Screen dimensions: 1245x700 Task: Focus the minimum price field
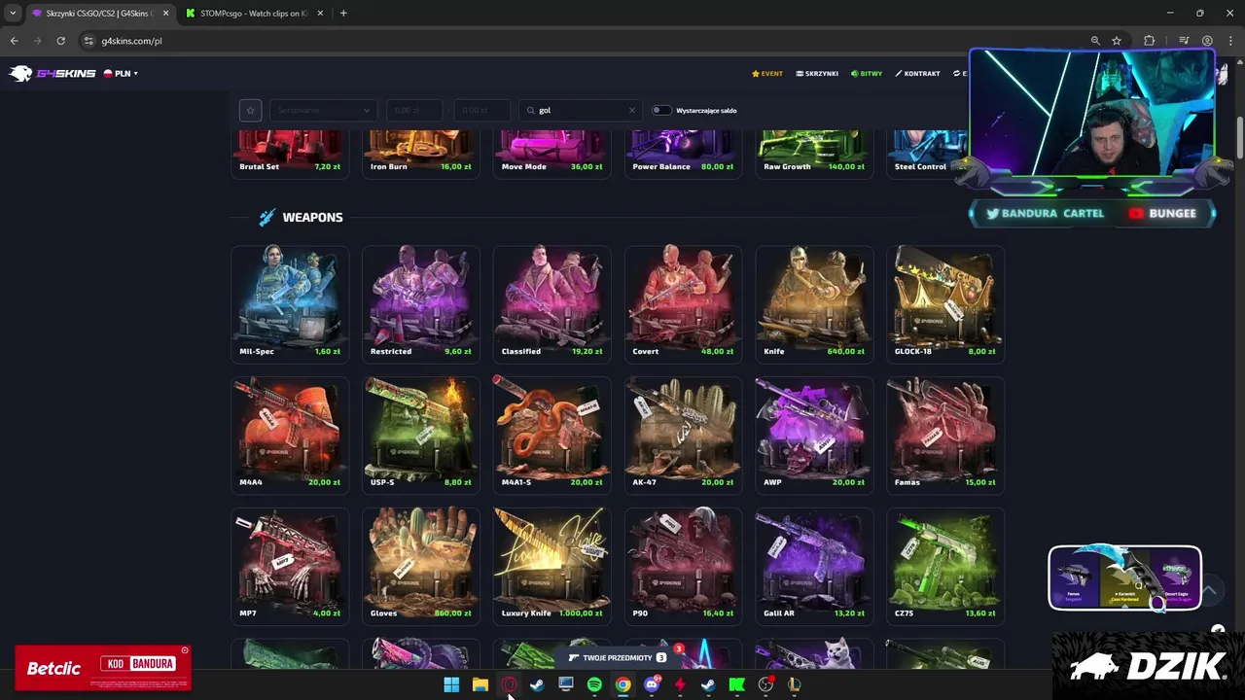(x=414, y=110)
